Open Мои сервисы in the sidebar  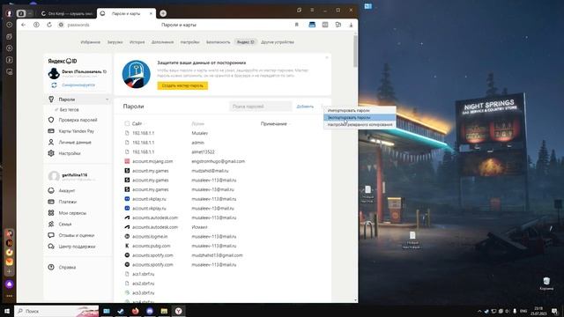(72, 213)
